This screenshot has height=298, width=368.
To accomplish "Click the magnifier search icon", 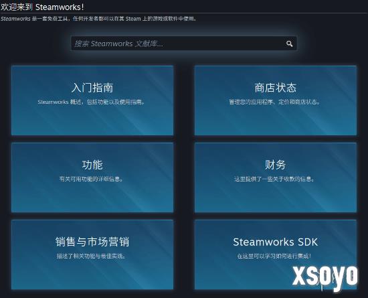I will 289,44.
